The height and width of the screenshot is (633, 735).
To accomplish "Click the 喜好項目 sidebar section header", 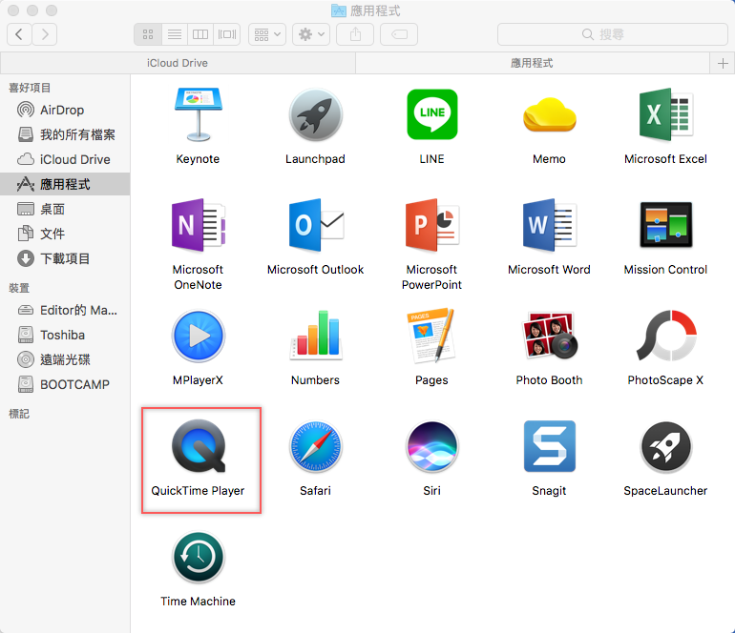I will [x=30, y=88].
